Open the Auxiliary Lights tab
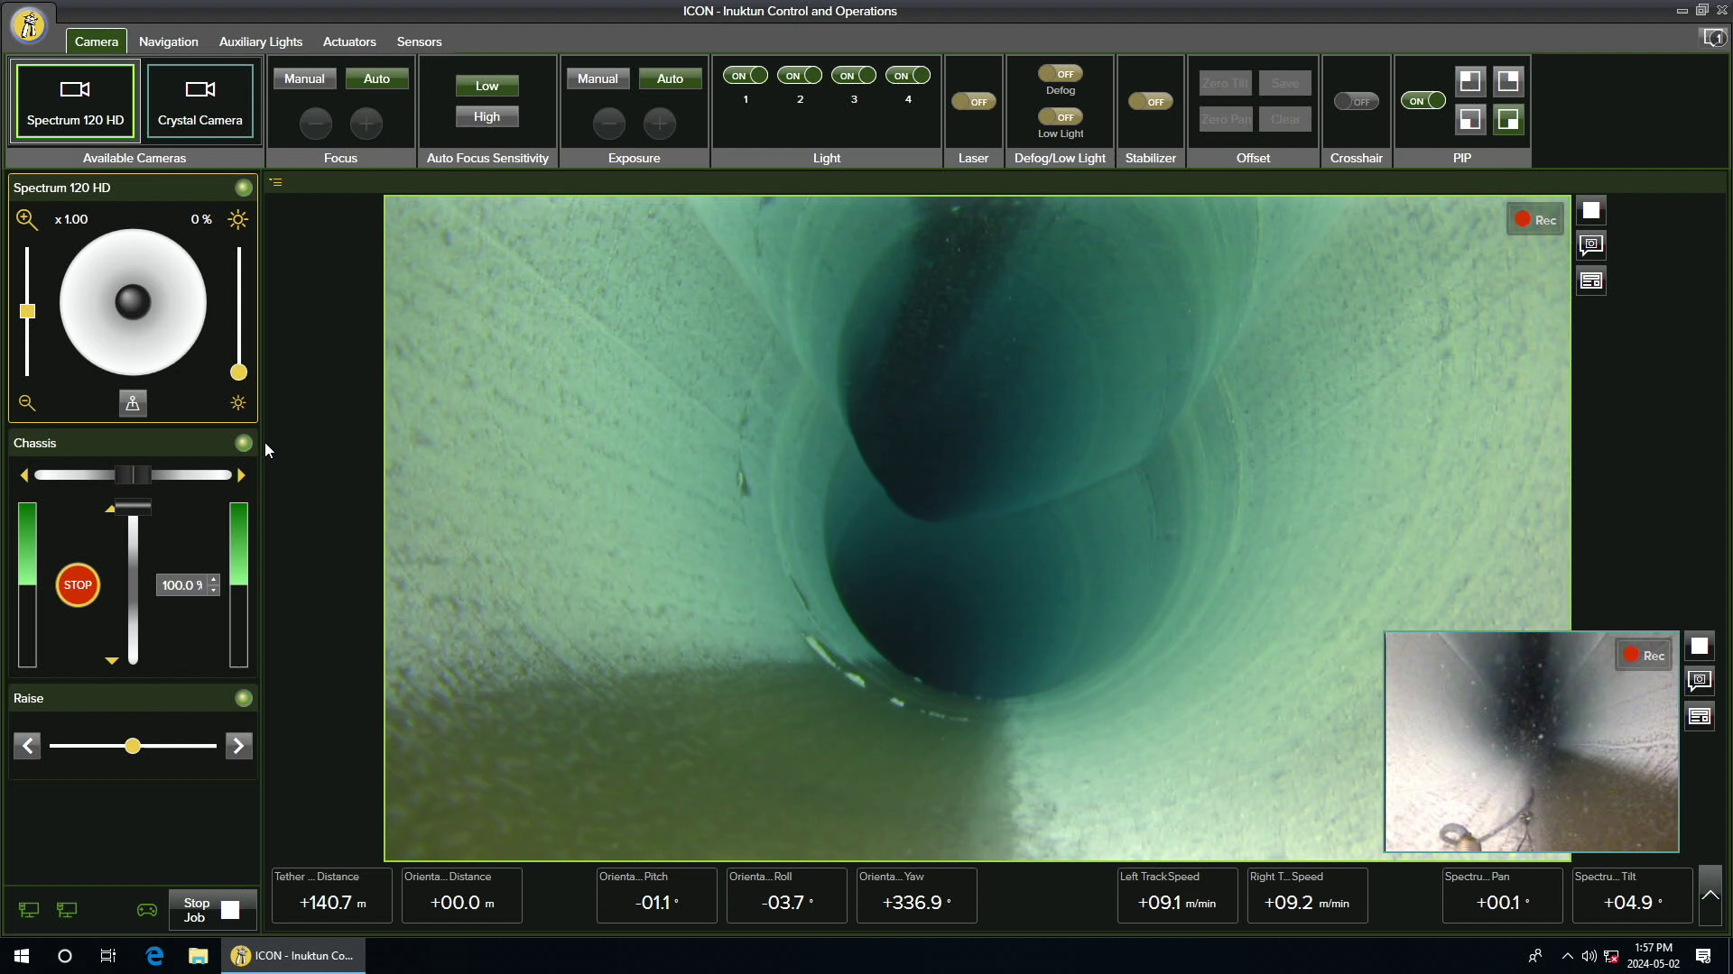The image size is (1733, 974). click(261, 41)
